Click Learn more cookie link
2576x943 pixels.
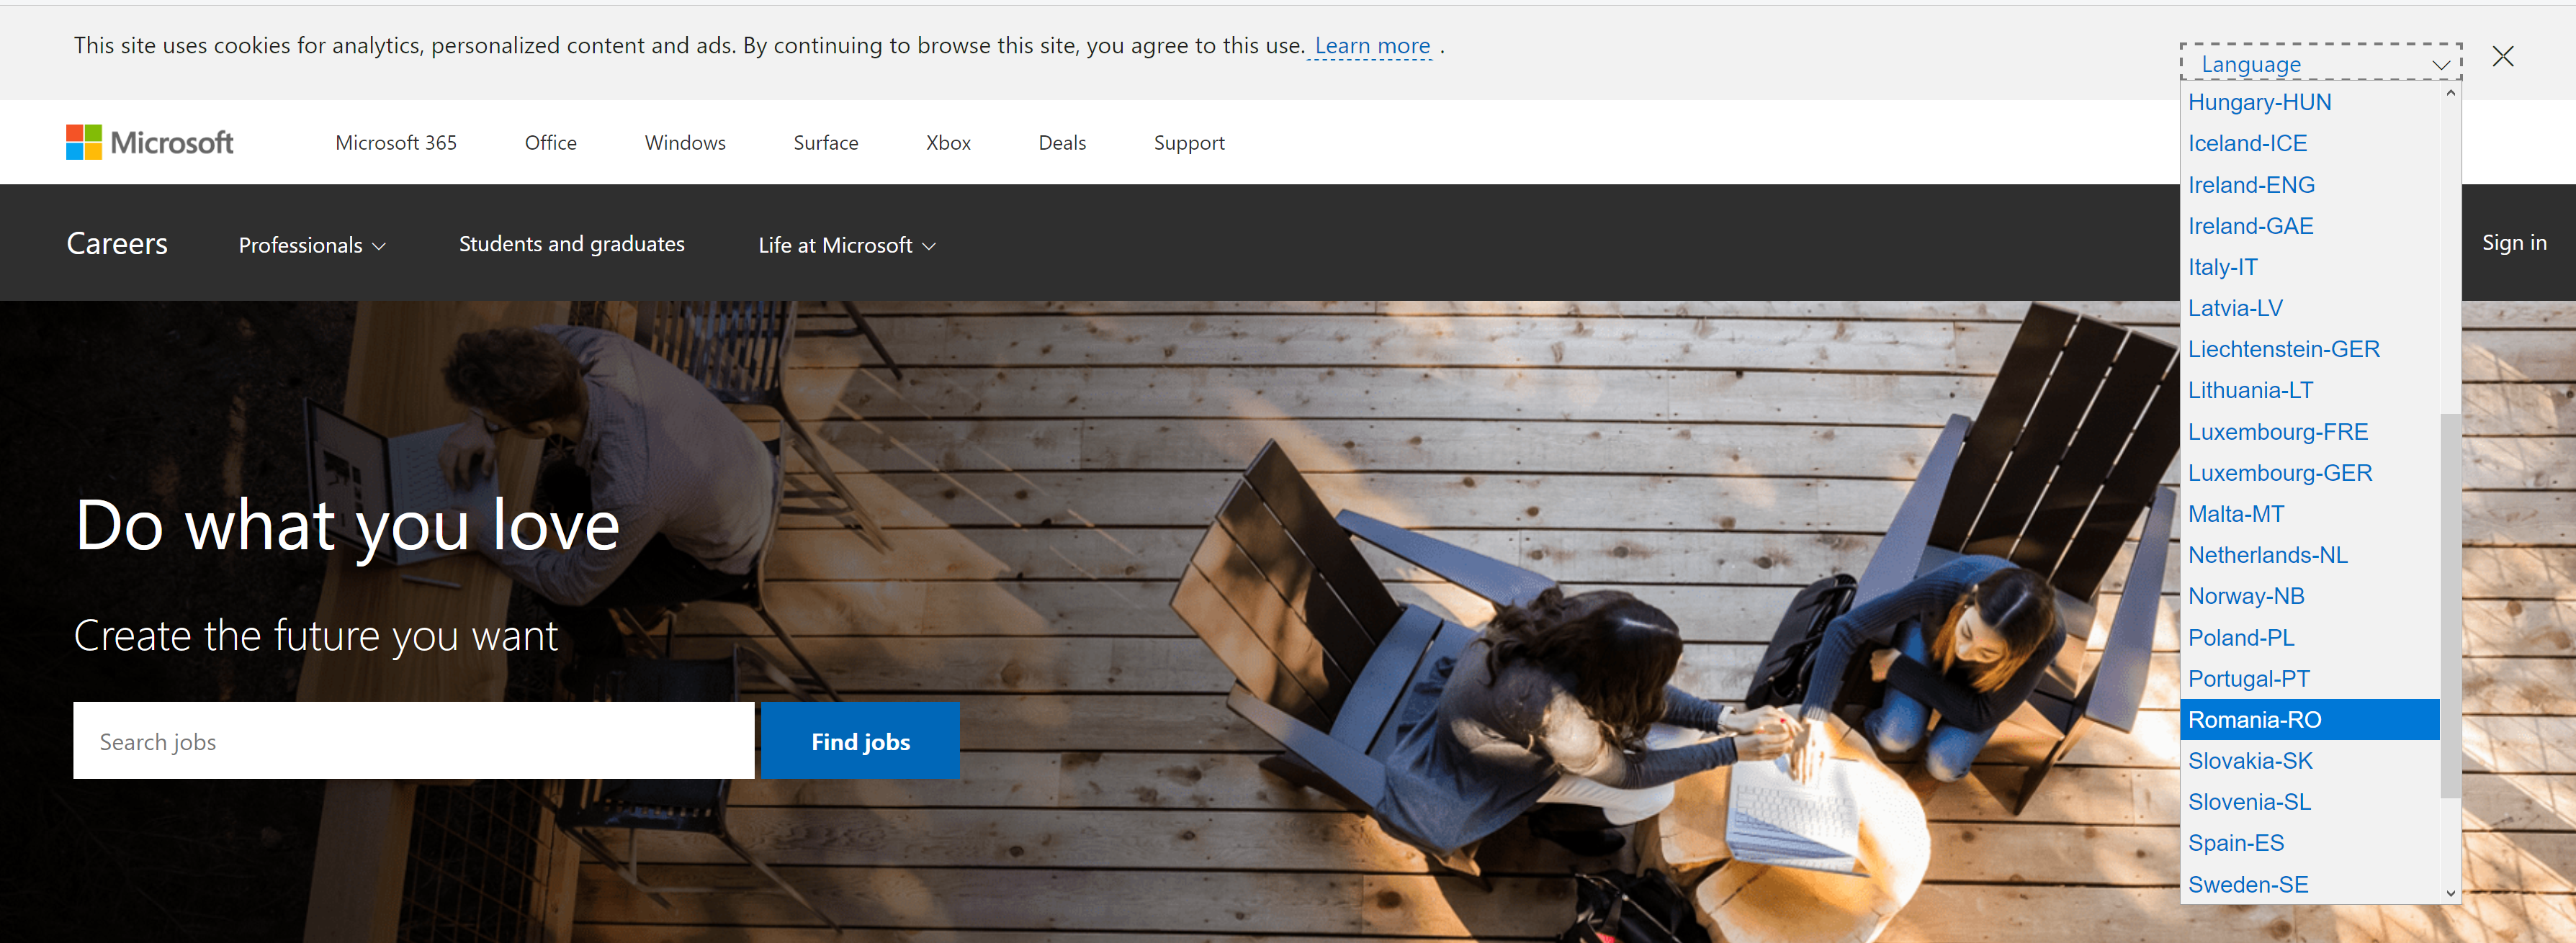click(x=1372, y=45)
